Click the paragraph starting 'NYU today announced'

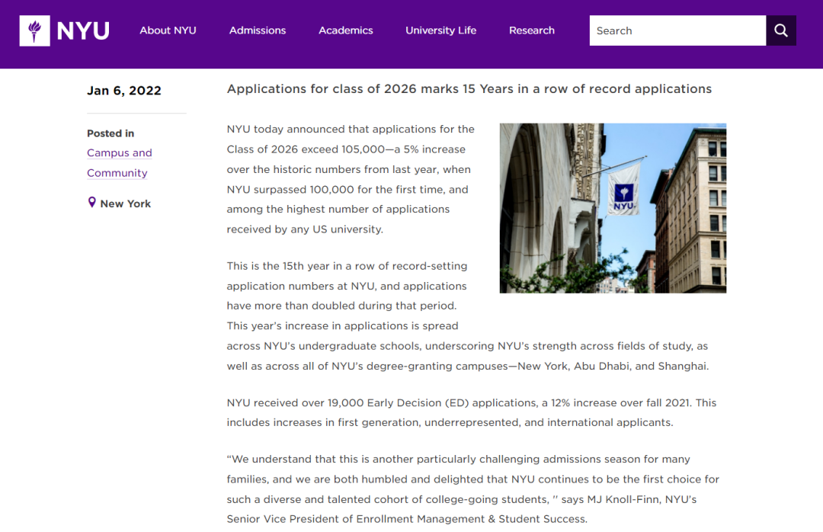351,179
